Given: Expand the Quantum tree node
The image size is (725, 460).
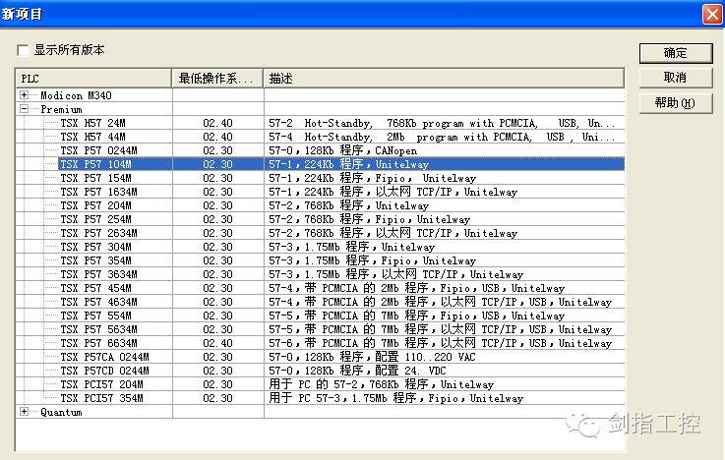Looking at the screenshot, I should (24, 412).
